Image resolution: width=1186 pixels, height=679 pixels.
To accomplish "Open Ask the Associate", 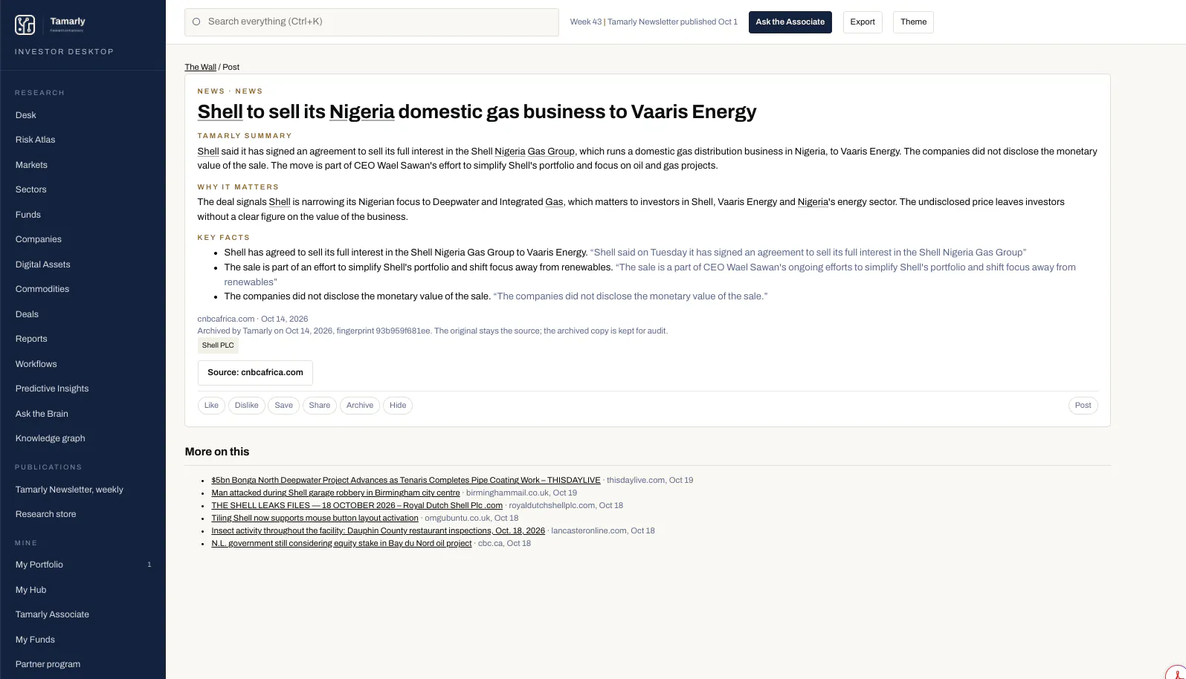I will [x=790, y=22].
